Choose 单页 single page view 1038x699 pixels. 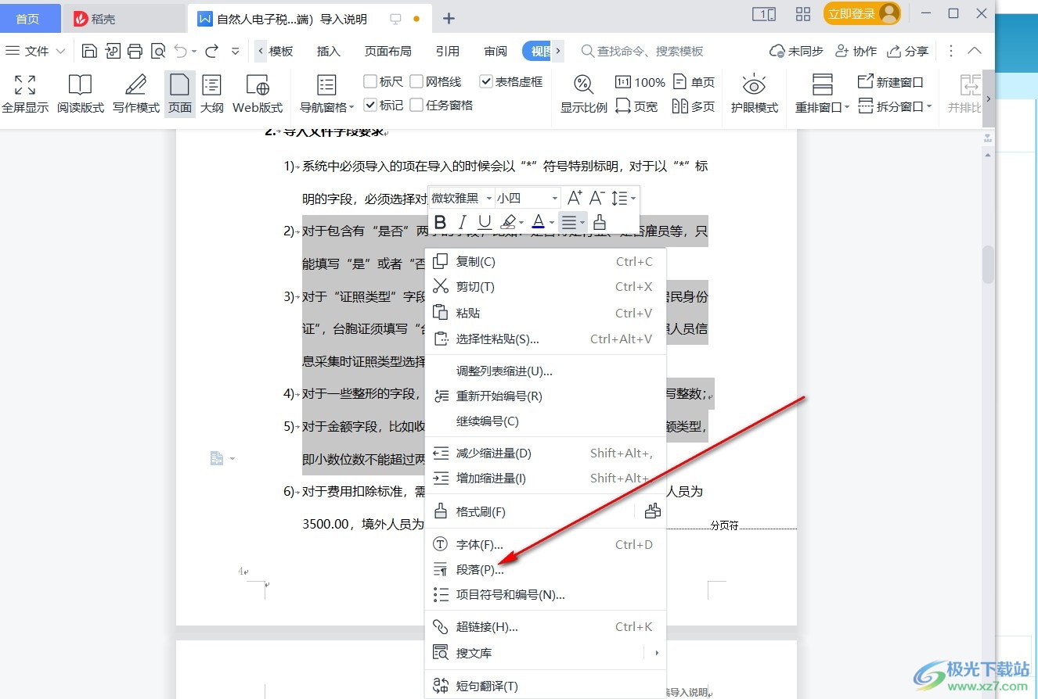[694, 82]
